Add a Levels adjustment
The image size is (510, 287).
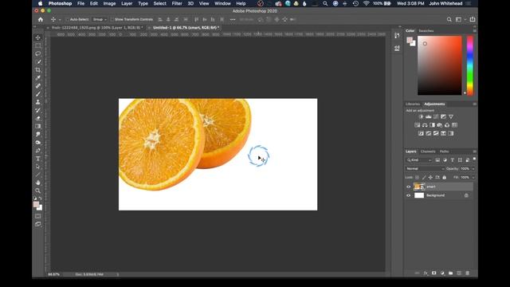(x=429, y=116)
